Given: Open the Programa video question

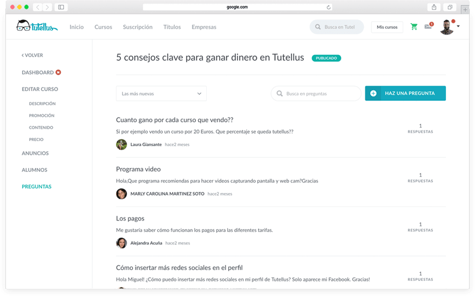Looking at the screenshot, I should point(138,169).
